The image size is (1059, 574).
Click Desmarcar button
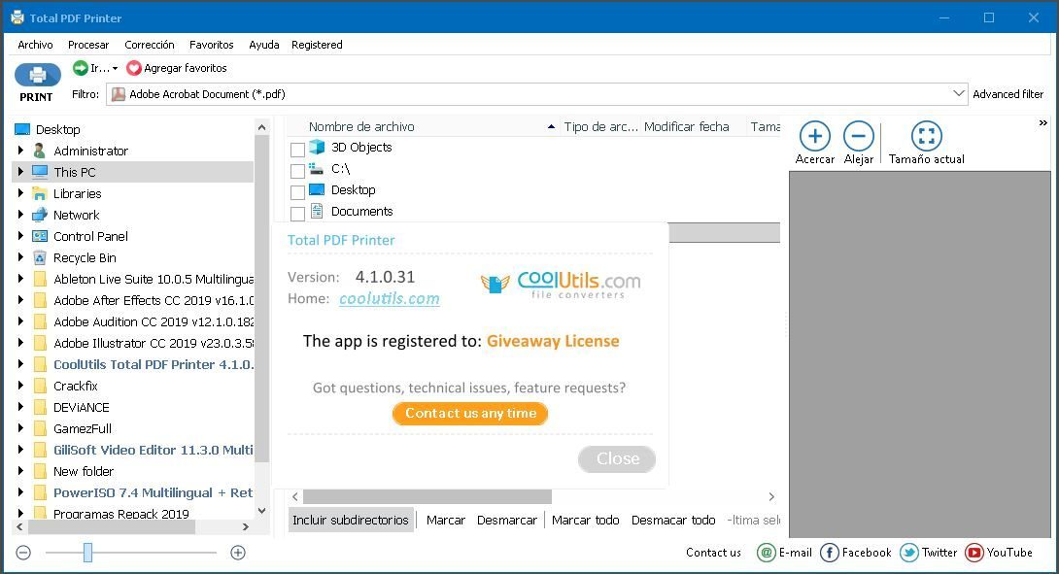coord(507,520)
